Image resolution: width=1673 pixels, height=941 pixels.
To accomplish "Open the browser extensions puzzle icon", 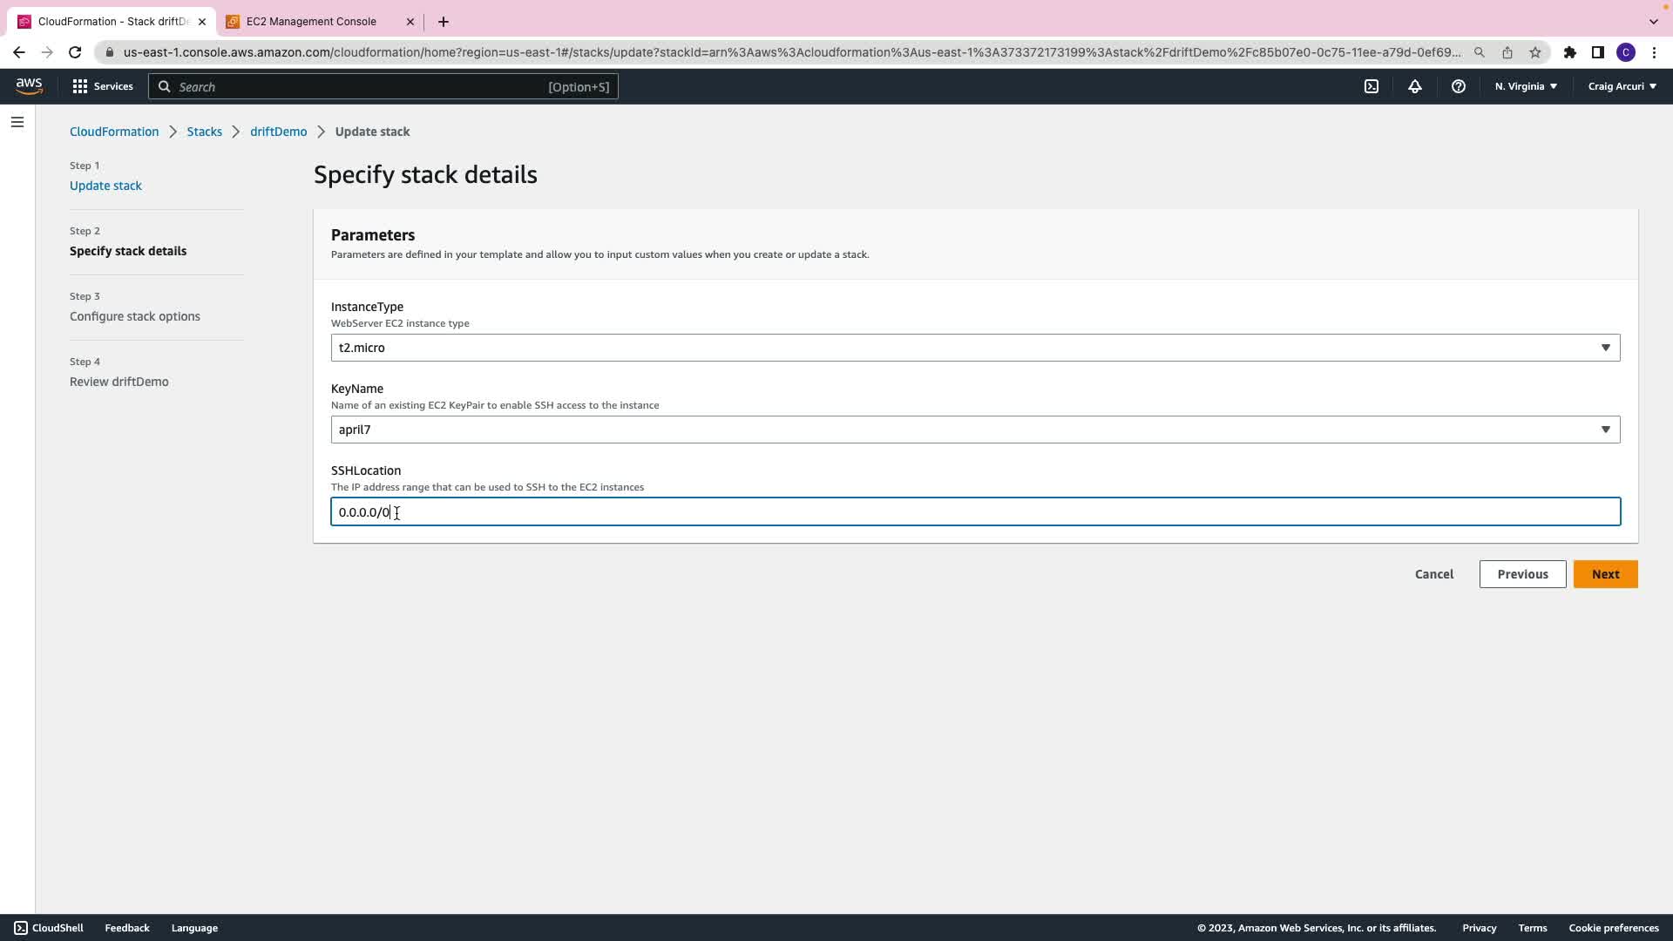I will point(1570,52).
